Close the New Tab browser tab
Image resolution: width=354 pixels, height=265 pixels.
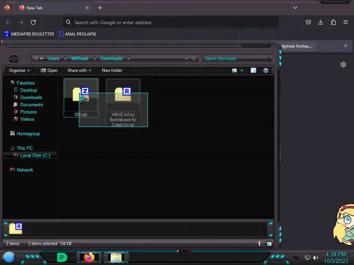(x=87, y=8)
